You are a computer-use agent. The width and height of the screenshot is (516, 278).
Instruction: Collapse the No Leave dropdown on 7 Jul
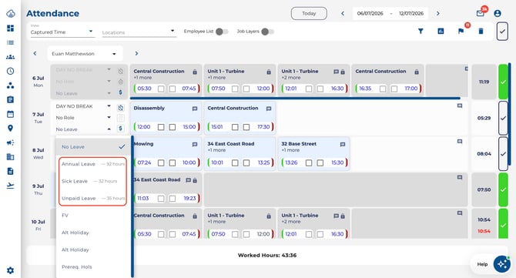point(83,129)
